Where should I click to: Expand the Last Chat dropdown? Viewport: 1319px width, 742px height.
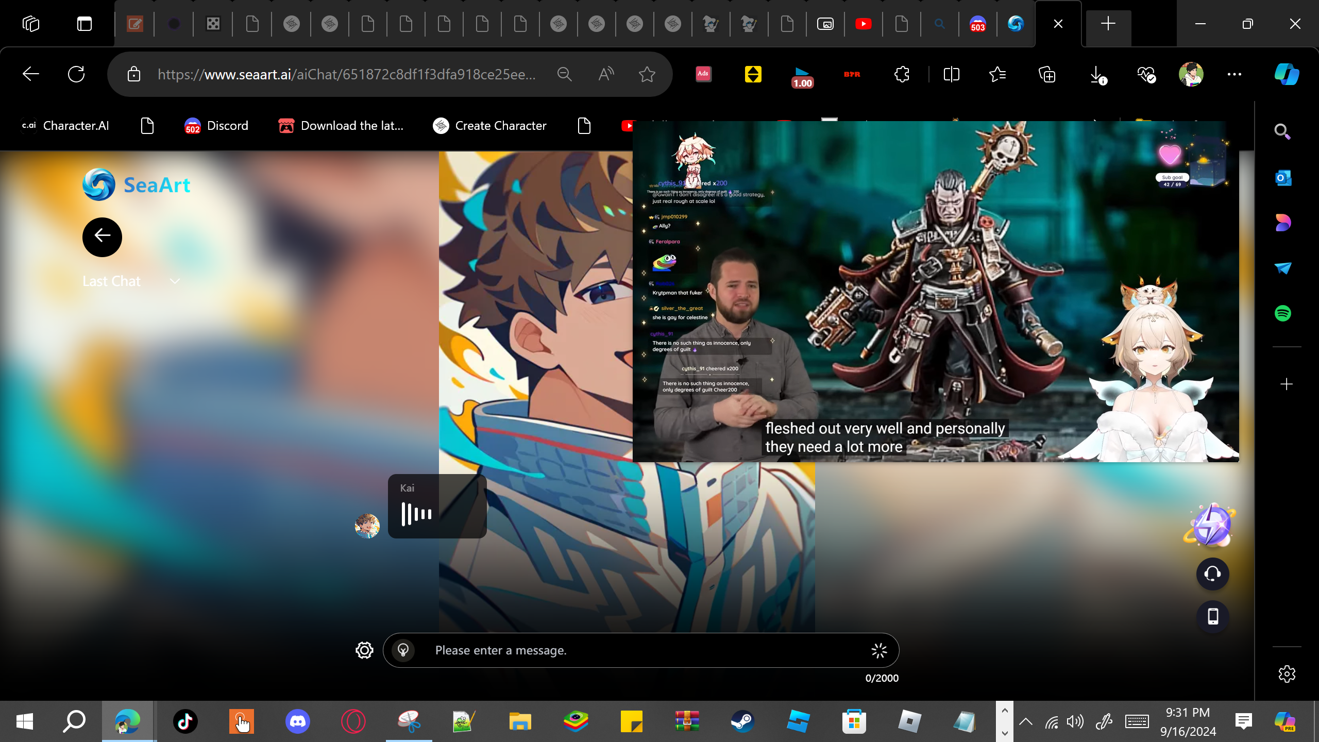[x=131, y=281]
